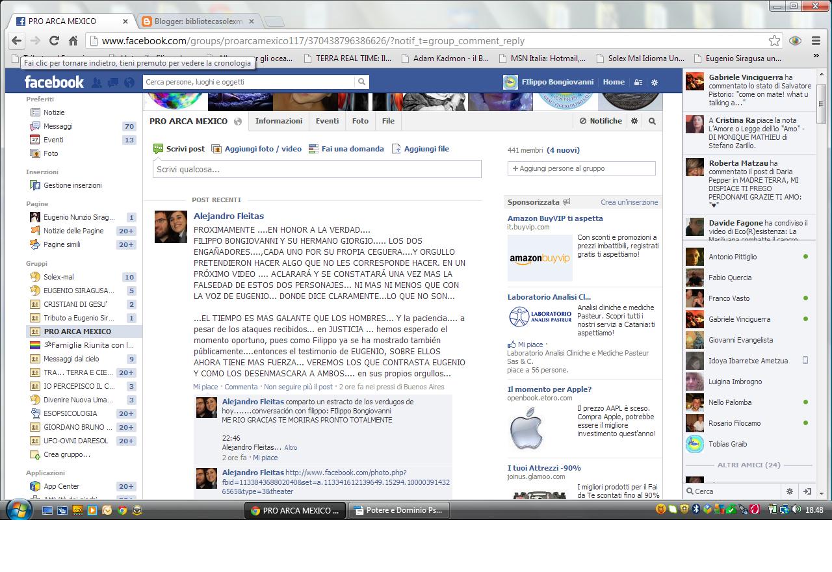Open the browser home page icon
832x572 pixels.
click(73, 40)
